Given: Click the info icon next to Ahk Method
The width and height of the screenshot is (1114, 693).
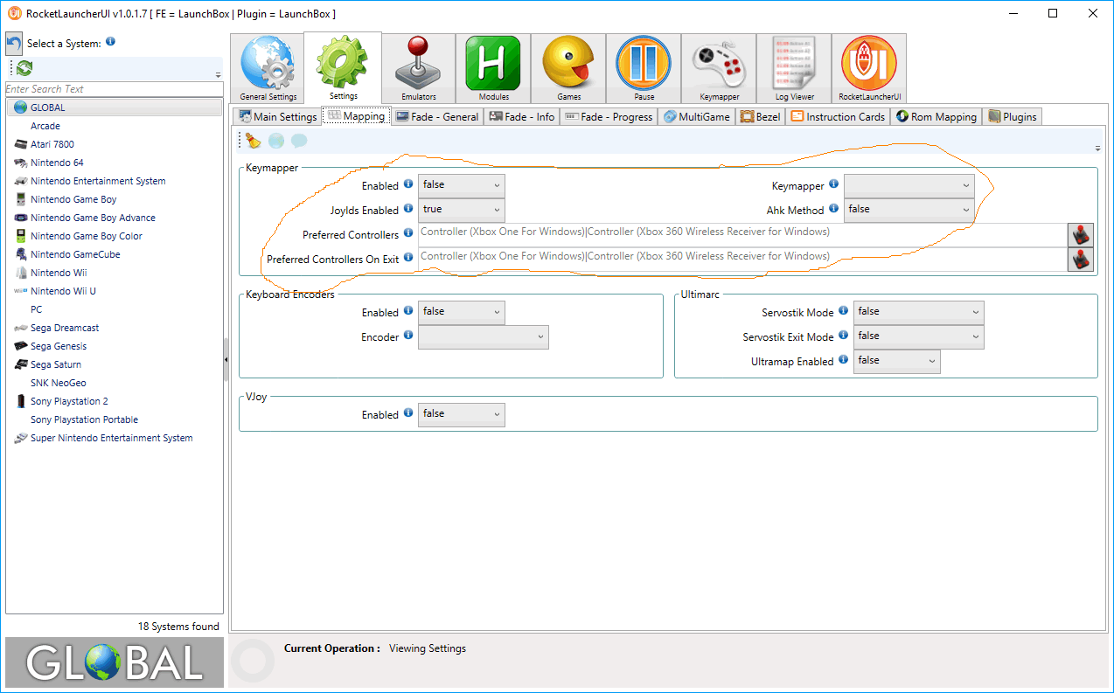Looking at the screenshot, I should (833, 210).
